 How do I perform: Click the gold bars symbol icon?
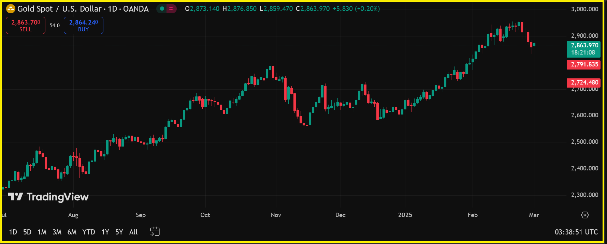(11, 9)
